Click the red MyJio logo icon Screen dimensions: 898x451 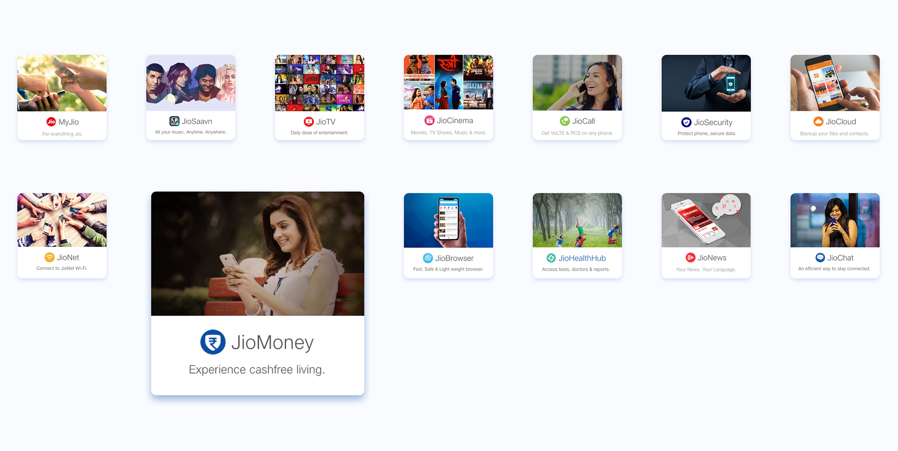click(51, 122)
